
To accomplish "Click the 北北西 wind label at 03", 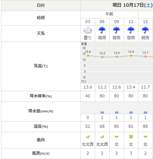I will (88, 144).
